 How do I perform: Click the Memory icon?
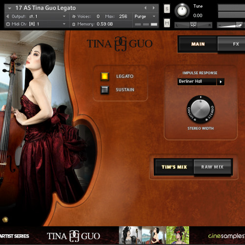pos(74,24)
